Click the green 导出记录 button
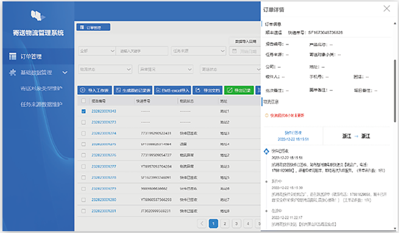Screen dimensions: 399x233 [239, 90]
